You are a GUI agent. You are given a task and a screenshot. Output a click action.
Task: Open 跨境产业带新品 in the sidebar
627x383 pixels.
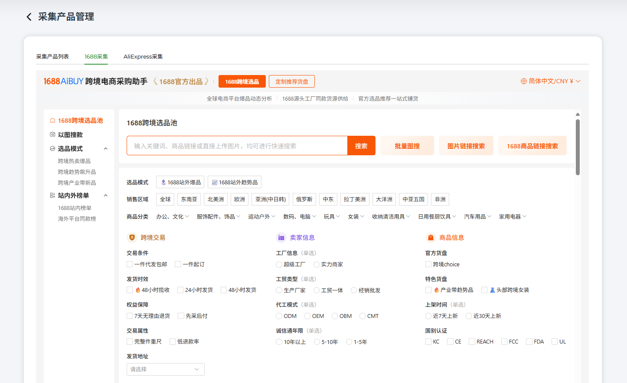[x=77, y=183]
